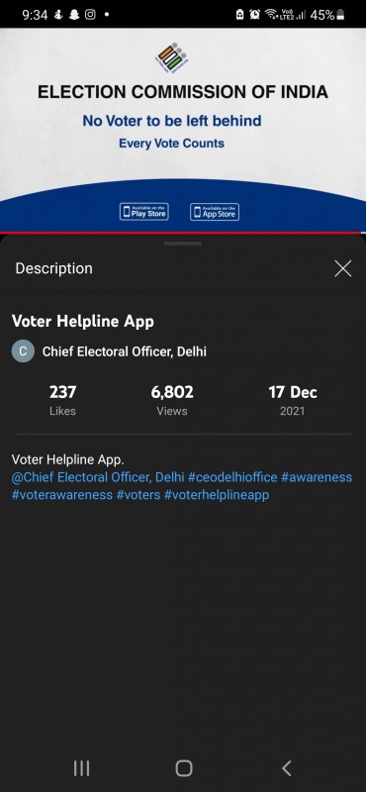The width and height of the screenshot is (366, 792).
Task: Tap the Play Store badge in video
Action: (x=143, y=212)
